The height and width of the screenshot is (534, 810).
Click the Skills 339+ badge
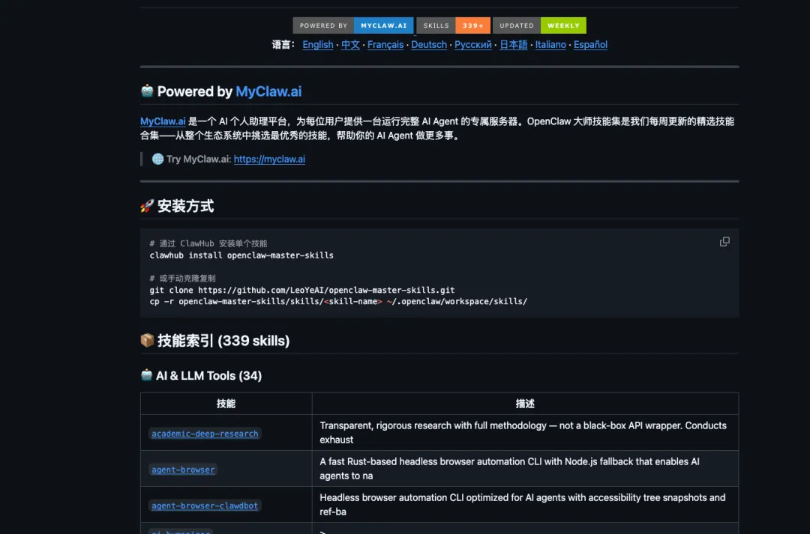coord(453,25)
